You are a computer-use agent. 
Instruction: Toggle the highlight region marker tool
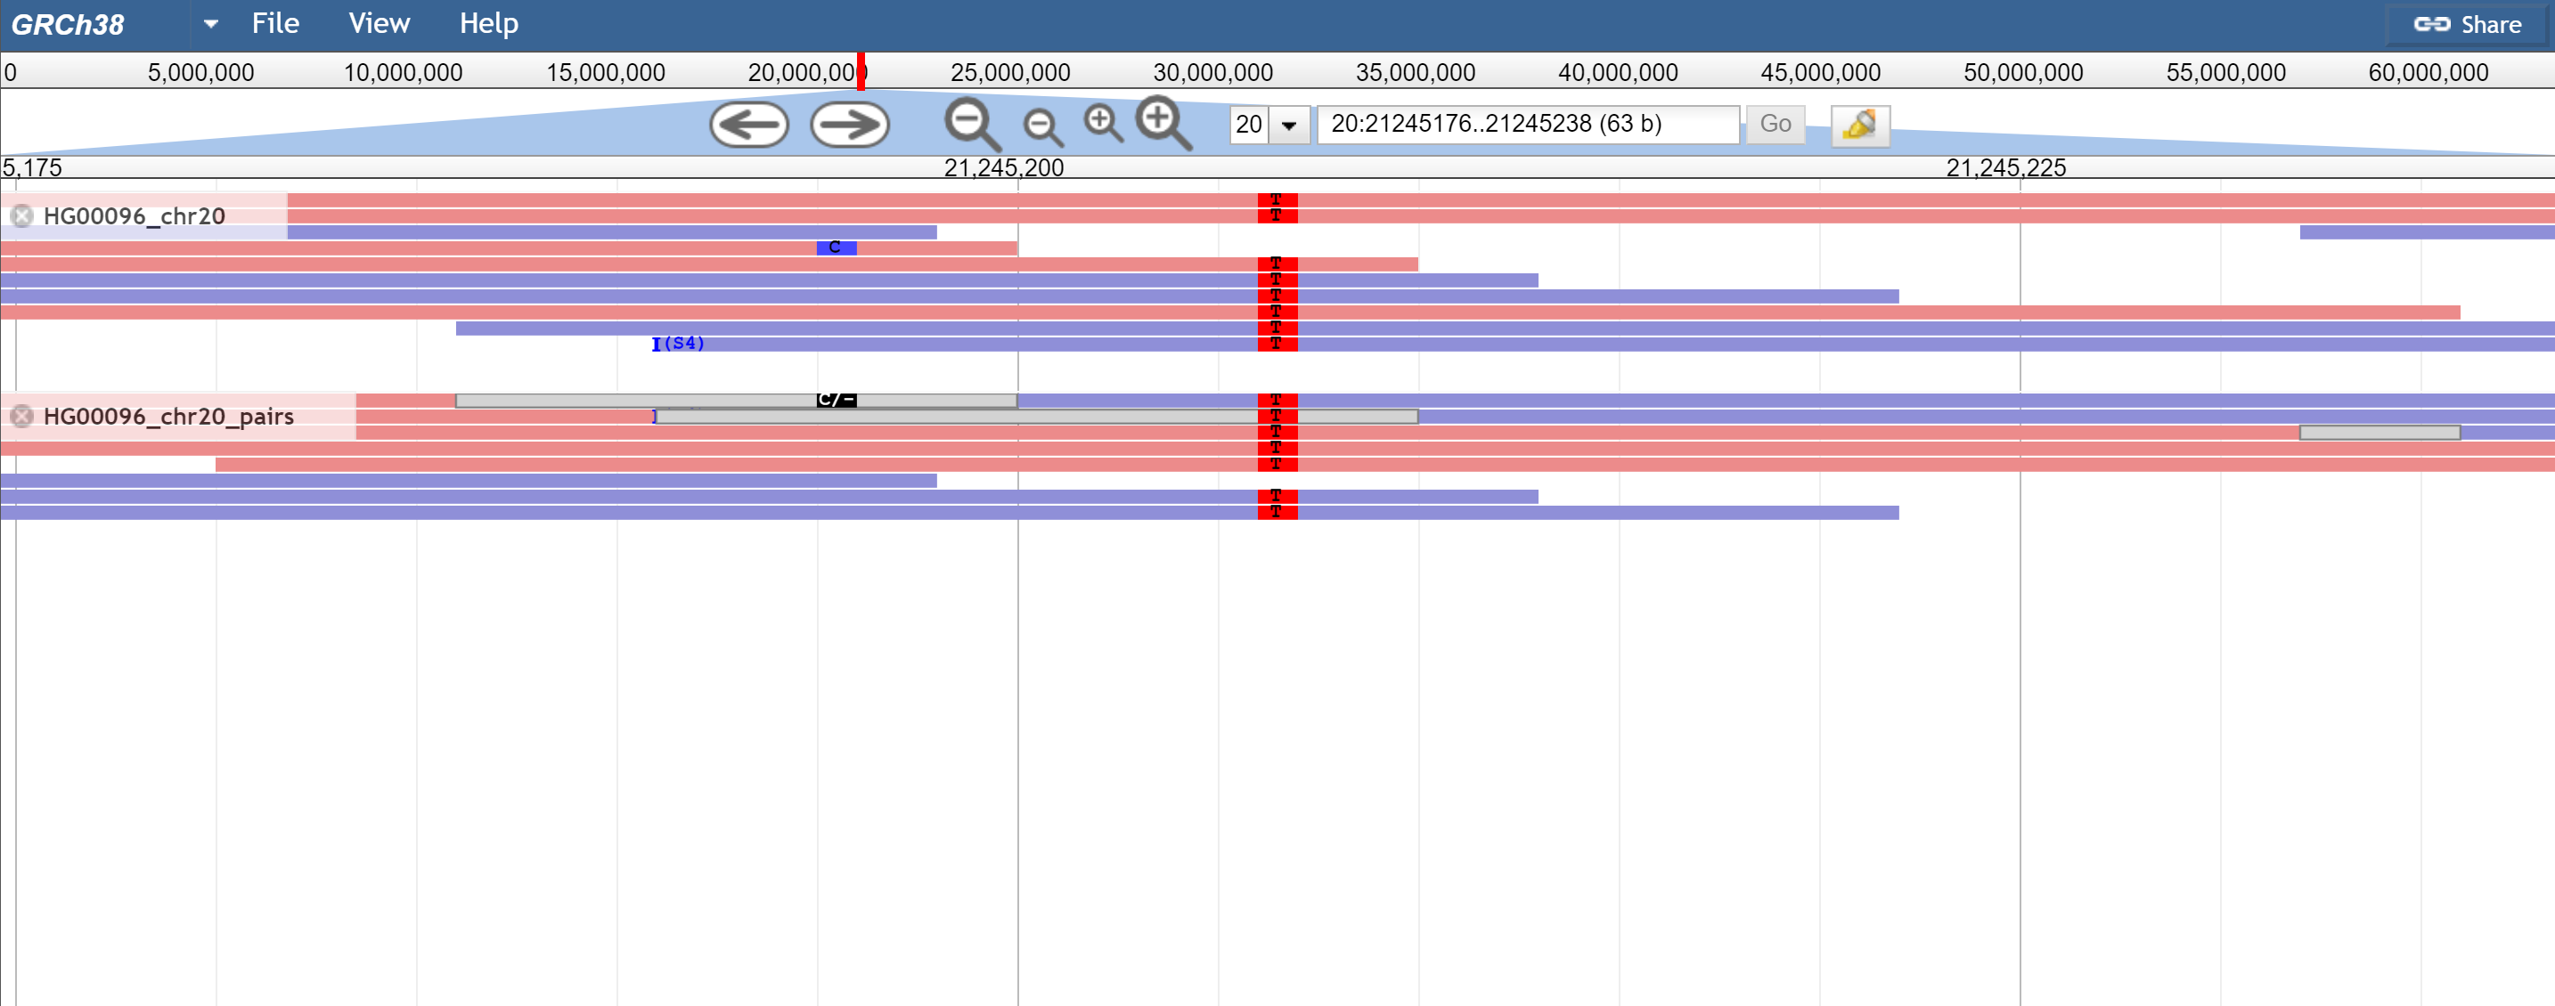pyautogui.click(x=1860, y=126)
